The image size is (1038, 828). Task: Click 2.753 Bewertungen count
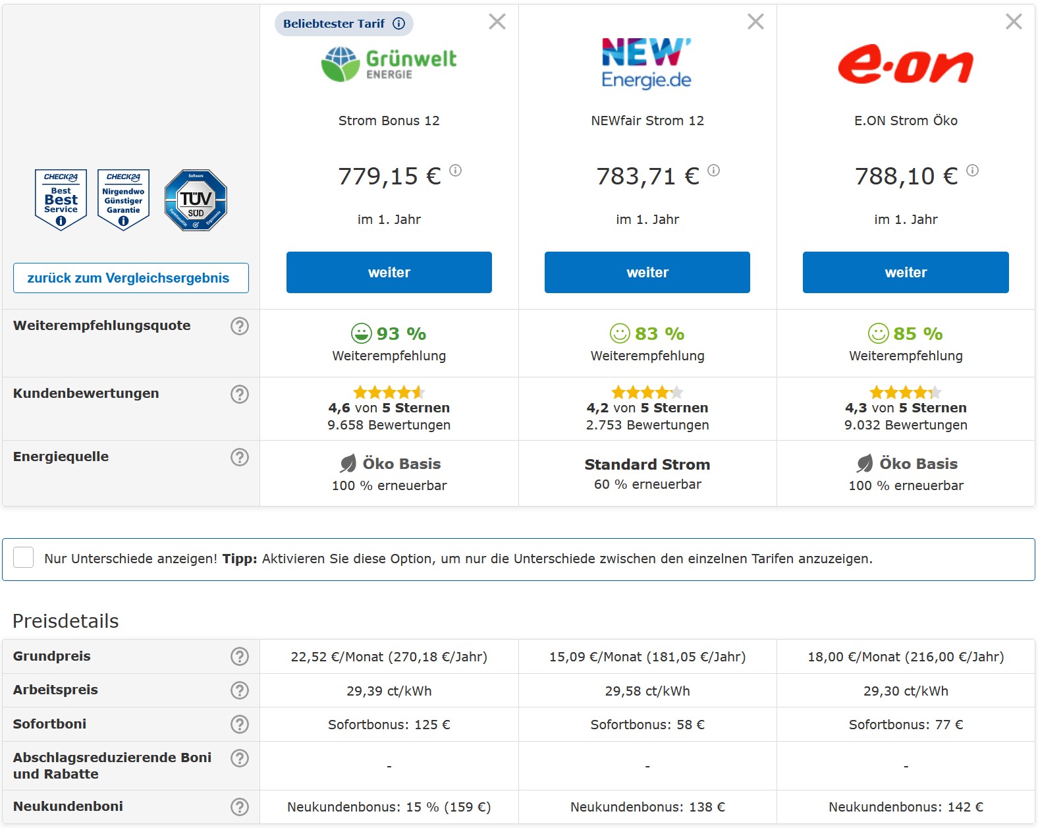click(647, 425)
